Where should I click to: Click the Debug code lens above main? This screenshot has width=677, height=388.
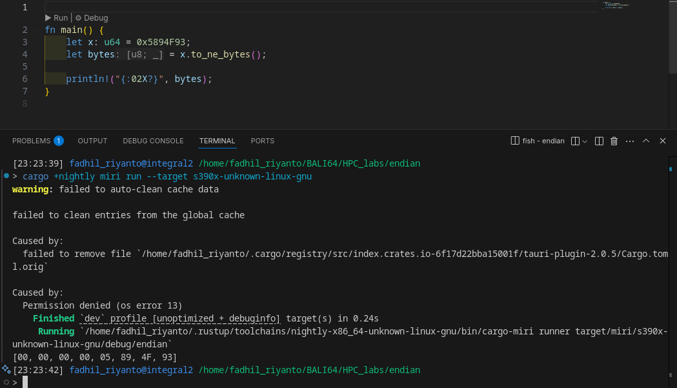tap(92, 18)
